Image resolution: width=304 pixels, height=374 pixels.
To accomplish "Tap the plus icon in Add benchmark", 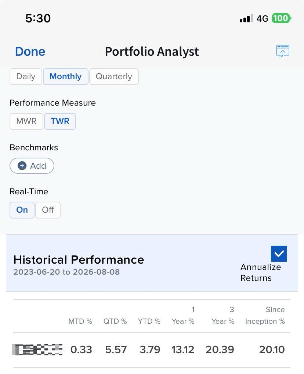I will (x=22, y=166).
